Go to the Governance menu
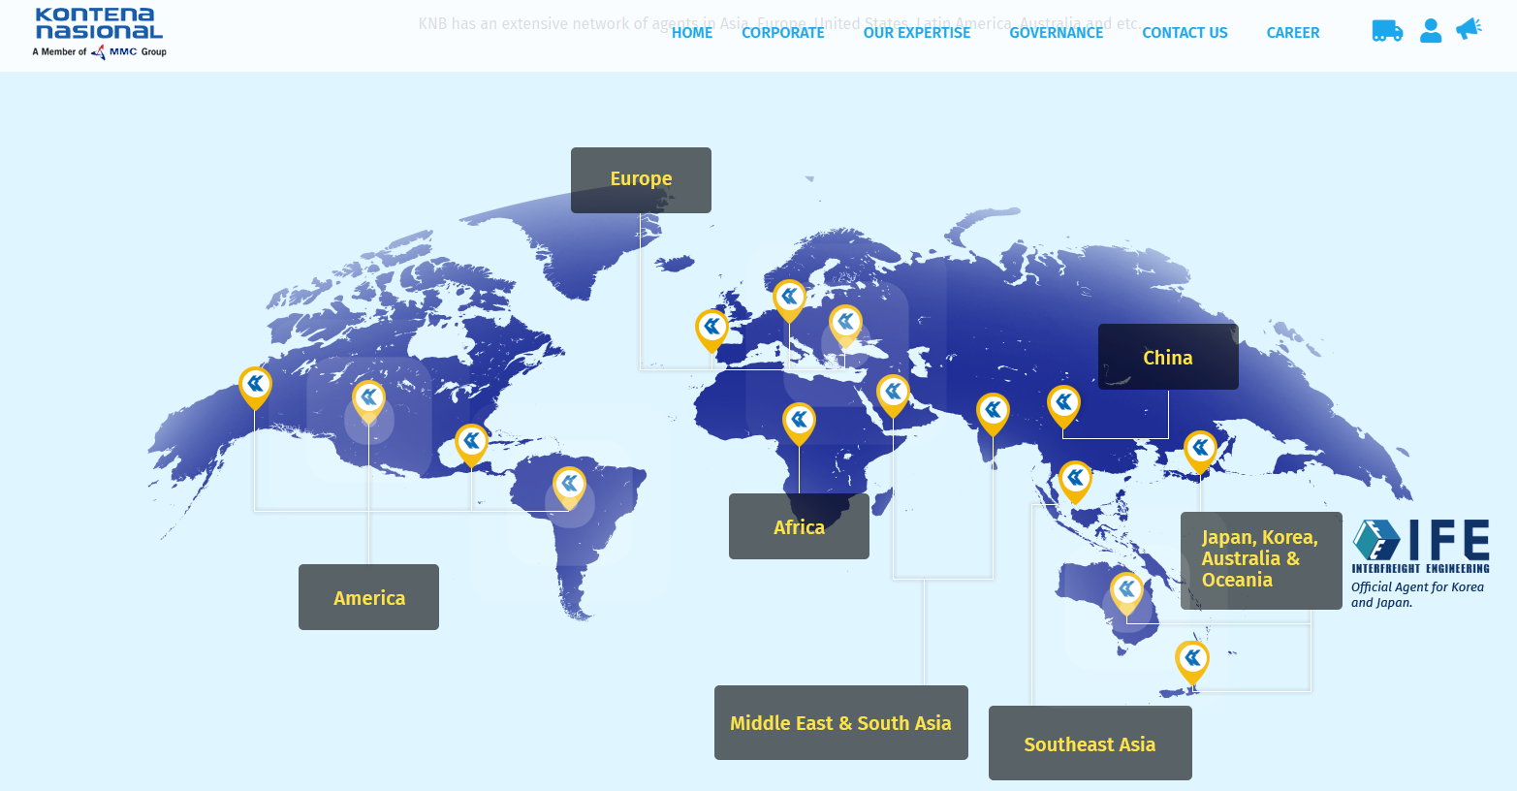Screen dimensions: 1517x791 [1056, 33]
